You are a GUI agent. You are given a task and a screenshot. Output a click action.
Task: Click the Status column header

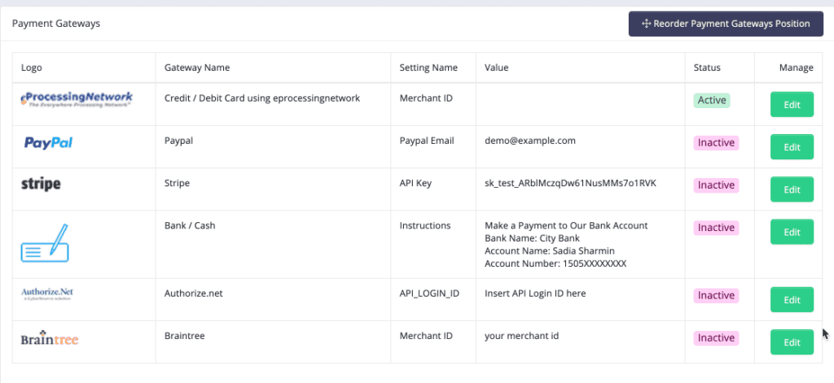pos(707,67)
